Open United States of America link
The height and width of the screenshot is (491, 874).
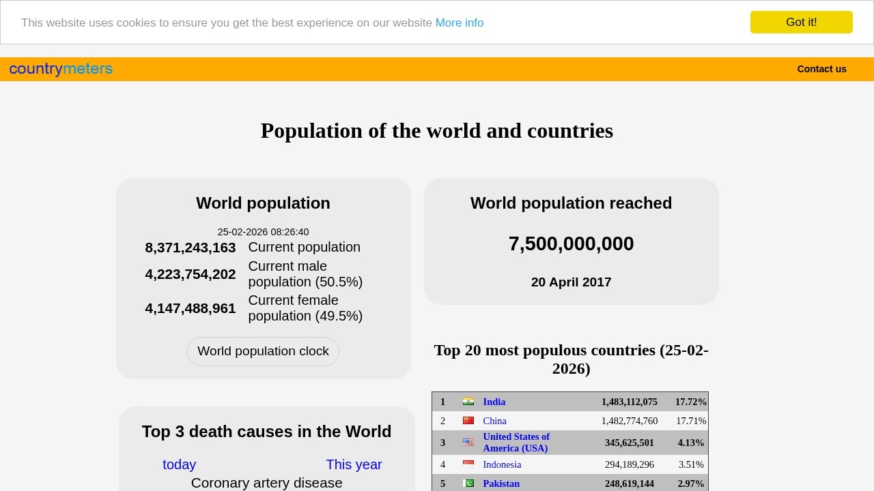click(x=516, y=443)
